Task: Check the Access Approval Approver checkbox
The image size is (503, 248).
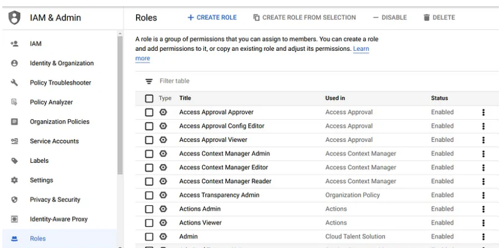Action: point(149,112)
